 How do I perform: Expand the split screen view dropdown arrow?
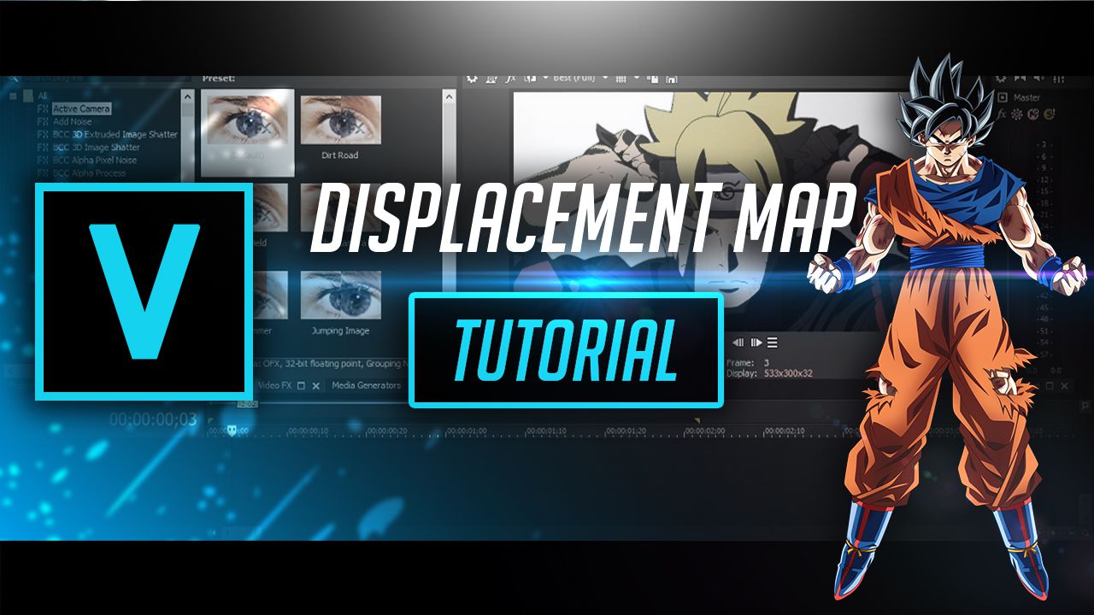pos(545,78)
